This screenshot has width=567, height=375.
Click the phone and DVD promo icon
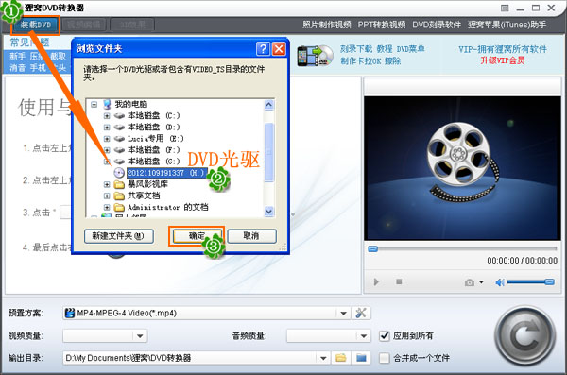pos(315,56)
